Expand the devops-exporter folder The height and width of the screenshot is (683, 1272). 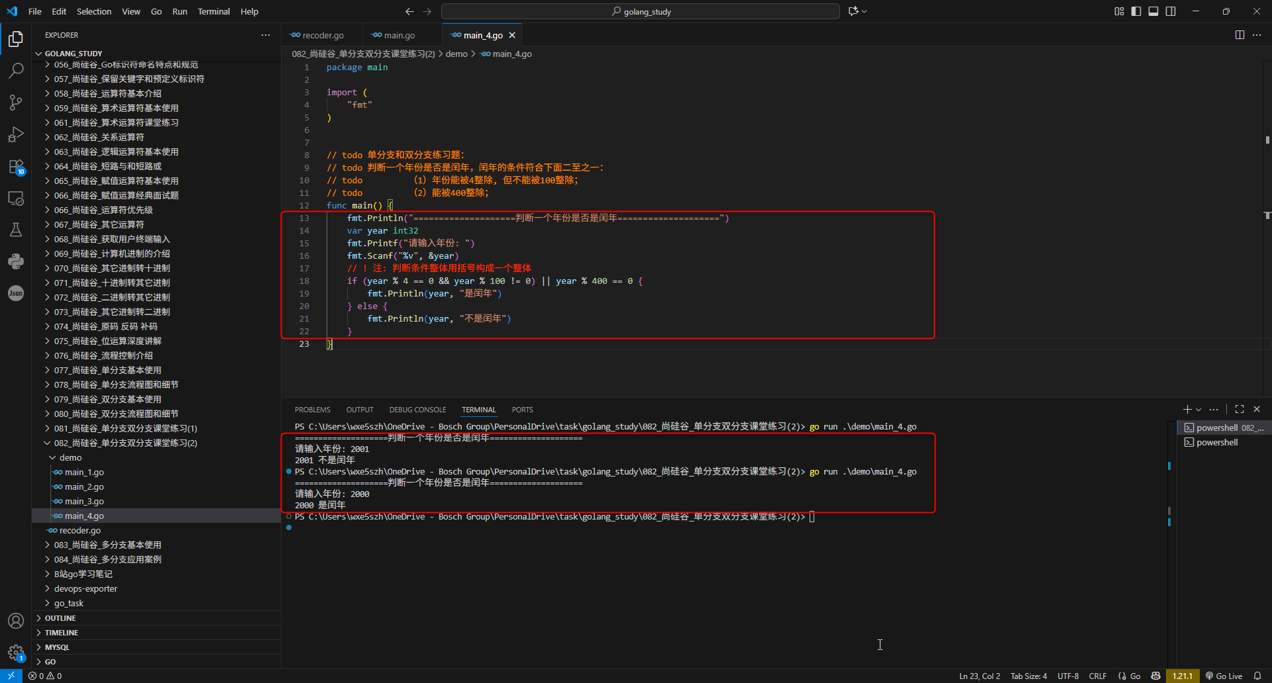click(156, 588)
